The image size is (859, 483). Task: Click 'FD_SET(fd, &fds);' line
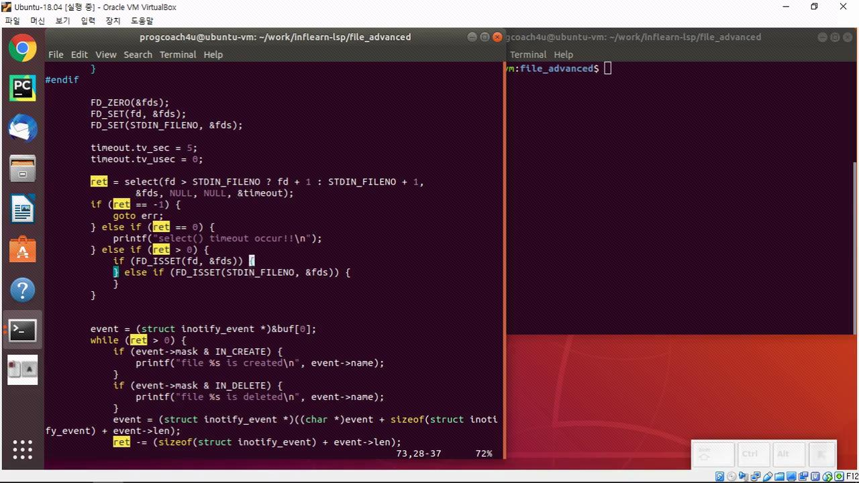pyautogui.click(x=138, y=114)
